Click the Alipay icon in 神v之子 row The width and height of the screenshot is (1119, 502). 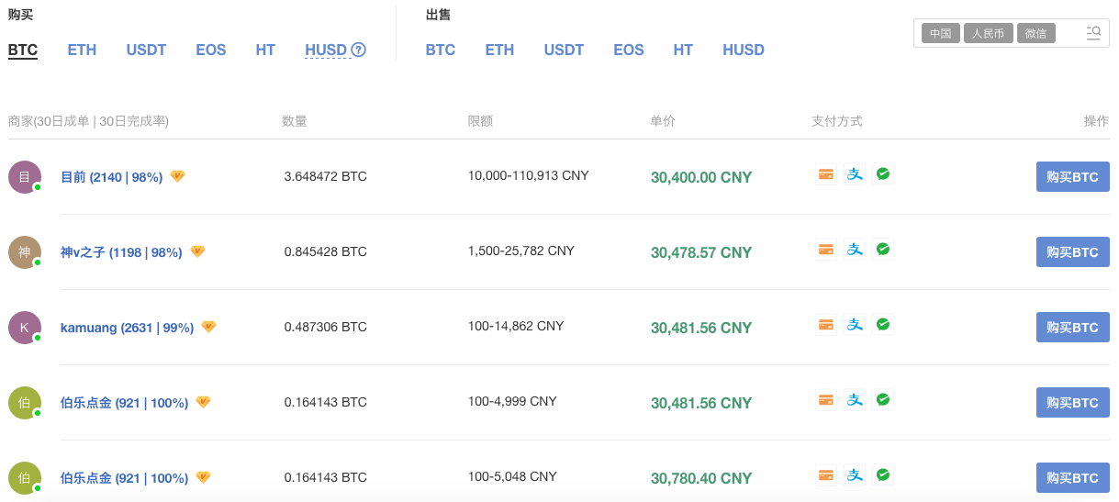pos(855,250)
